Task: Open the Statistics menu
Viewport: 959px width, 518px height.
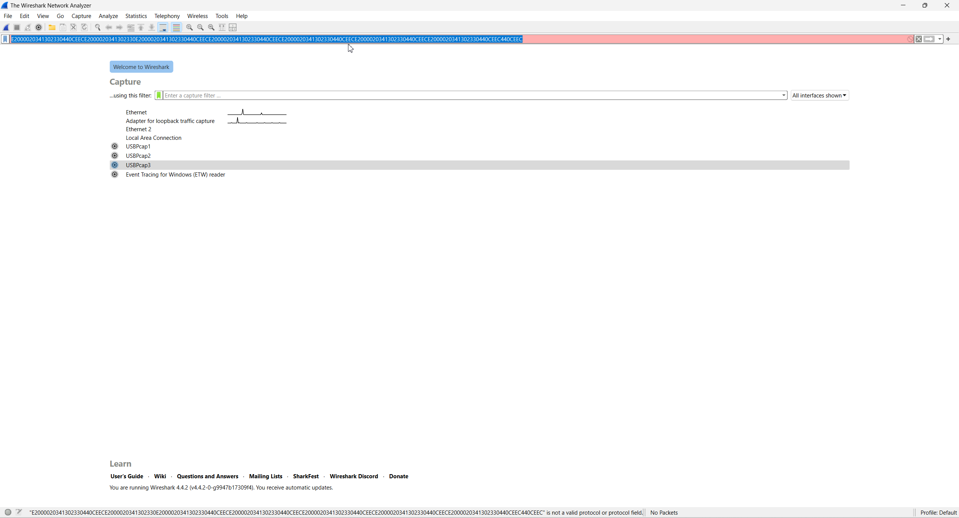Action: [136, 16]
